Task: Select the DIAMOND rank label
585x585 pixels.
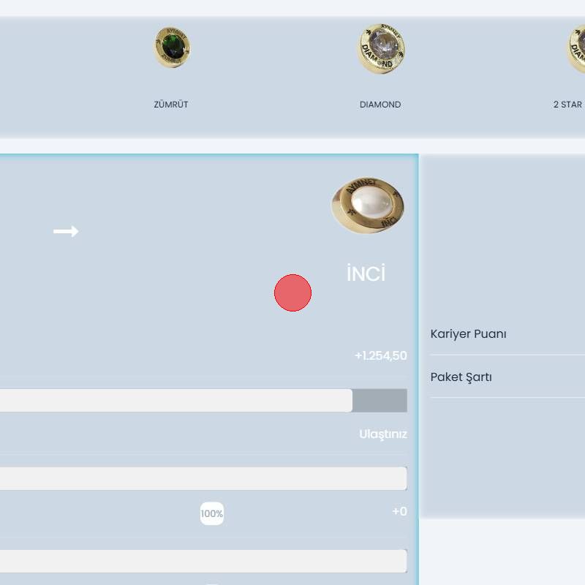Action: pos(380,105)
